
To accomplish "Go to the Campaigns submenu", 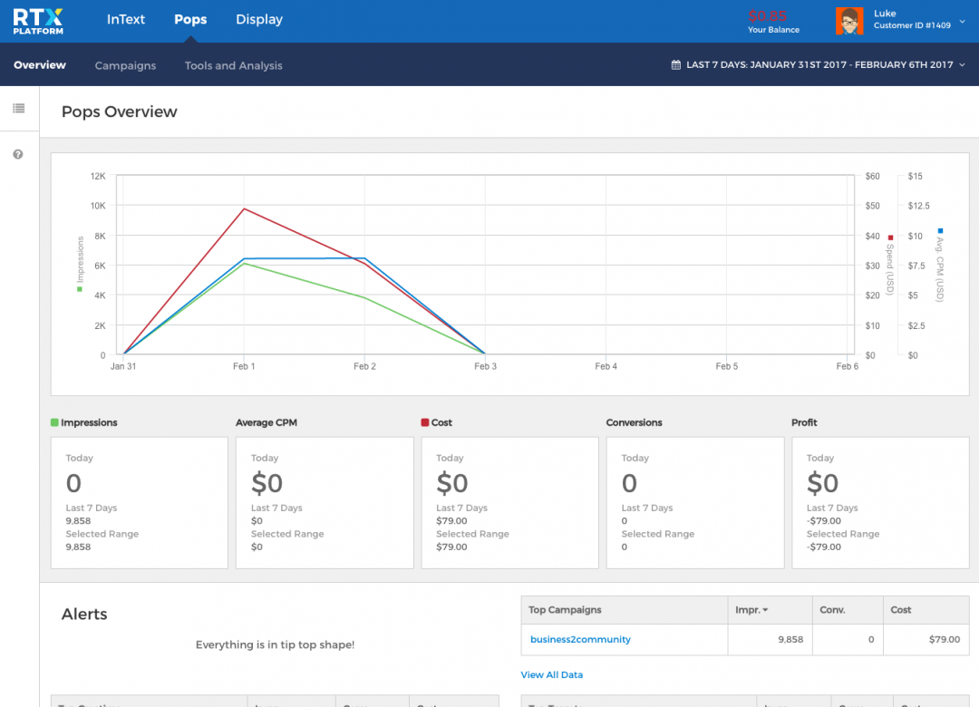I will click(125, 65).
